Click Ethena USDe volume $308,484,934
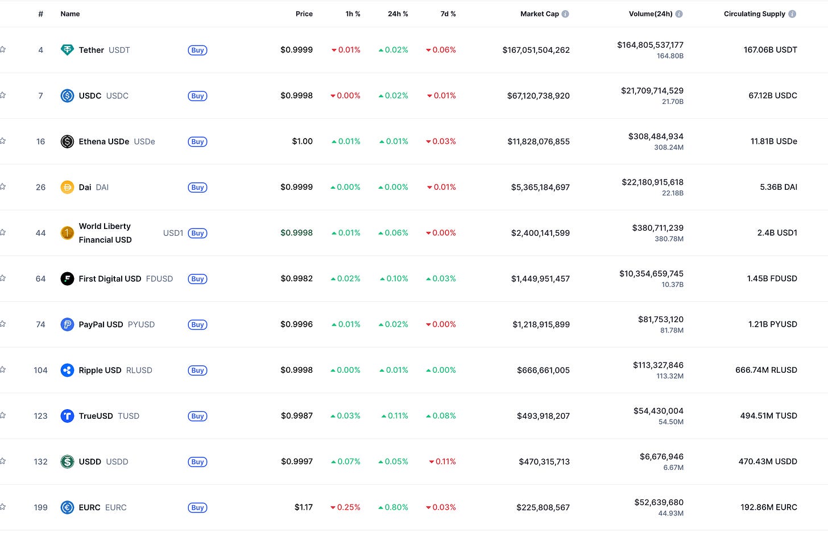This screenshot has width=828, height=533. 656,136
